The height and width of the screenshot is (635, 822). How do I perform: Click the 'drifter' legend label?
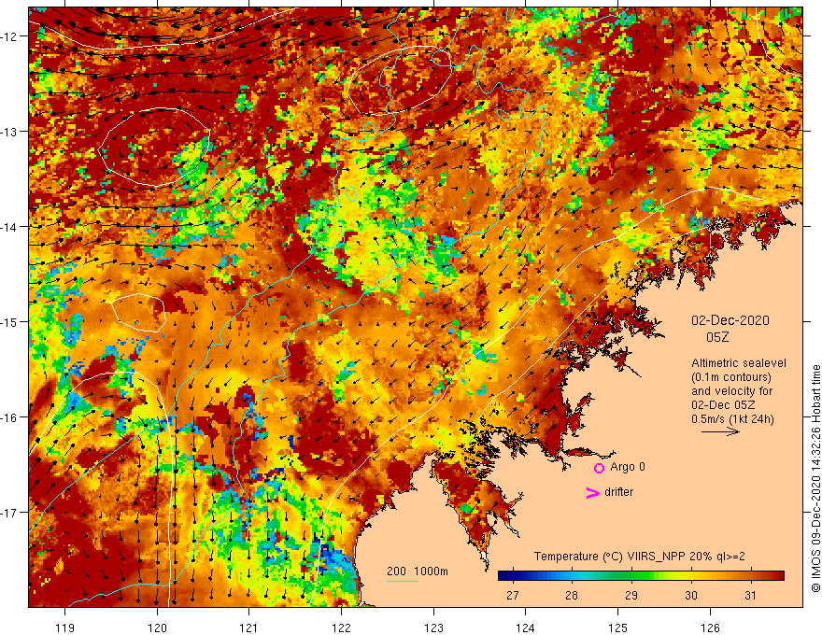coord(618,492)
